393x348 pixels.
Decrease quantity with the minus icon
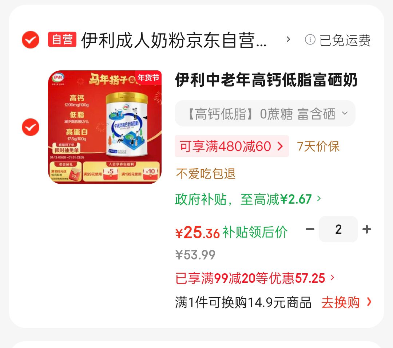pyautogui.click(x=310, y=229)
